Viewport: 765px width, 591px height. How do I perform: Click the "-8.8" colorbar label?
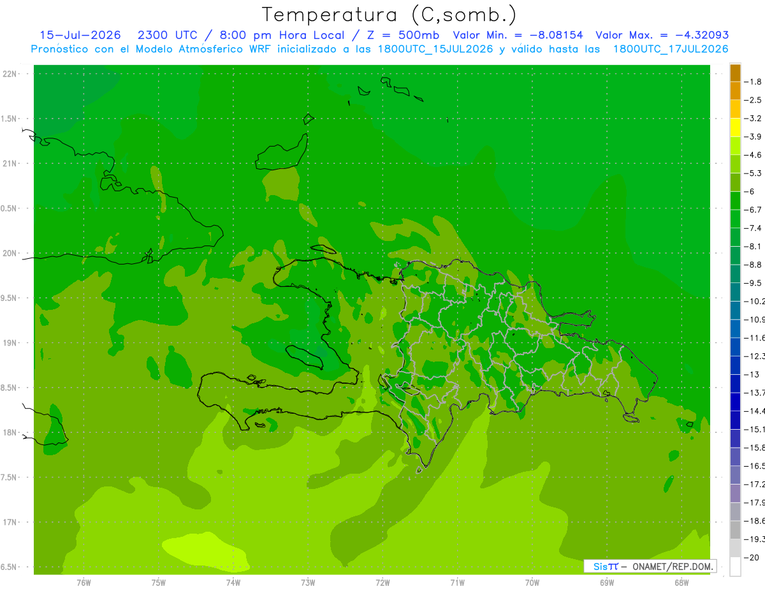click(x=754, y=265)
